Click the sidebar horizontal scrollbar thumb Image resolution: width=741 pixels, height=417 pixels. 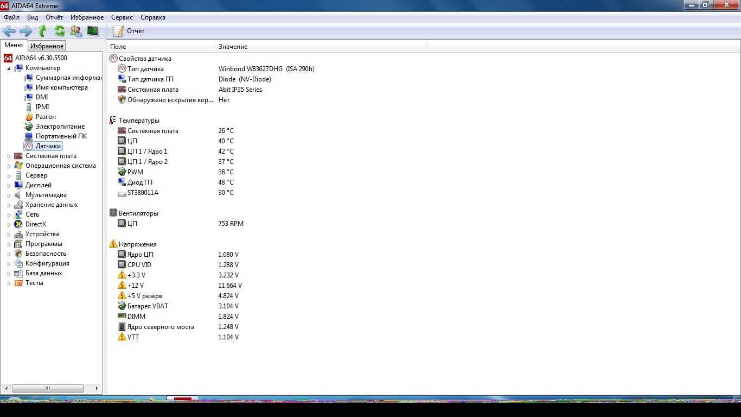click(48, 388)
